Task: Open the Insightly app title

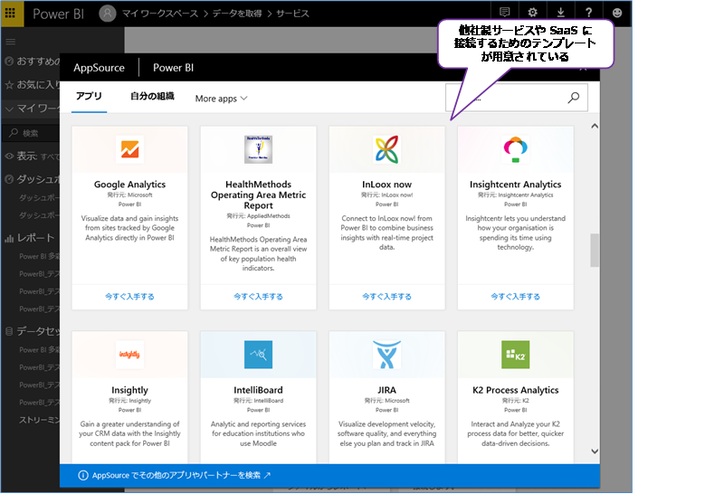Action: click(129, 390)
